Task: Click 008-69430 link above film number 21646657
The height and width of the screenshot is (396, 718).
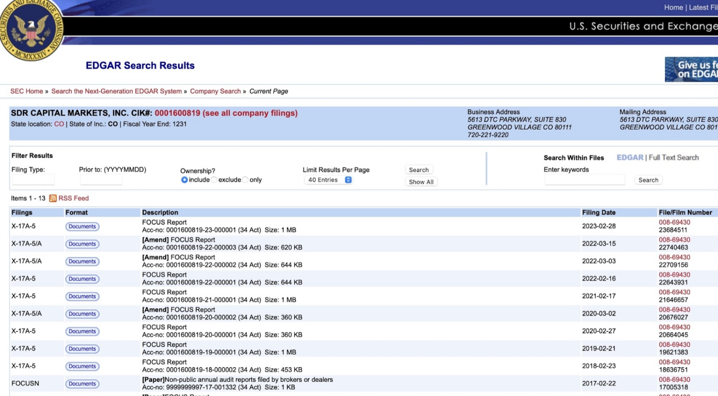Action: click(x=674, y=292)
